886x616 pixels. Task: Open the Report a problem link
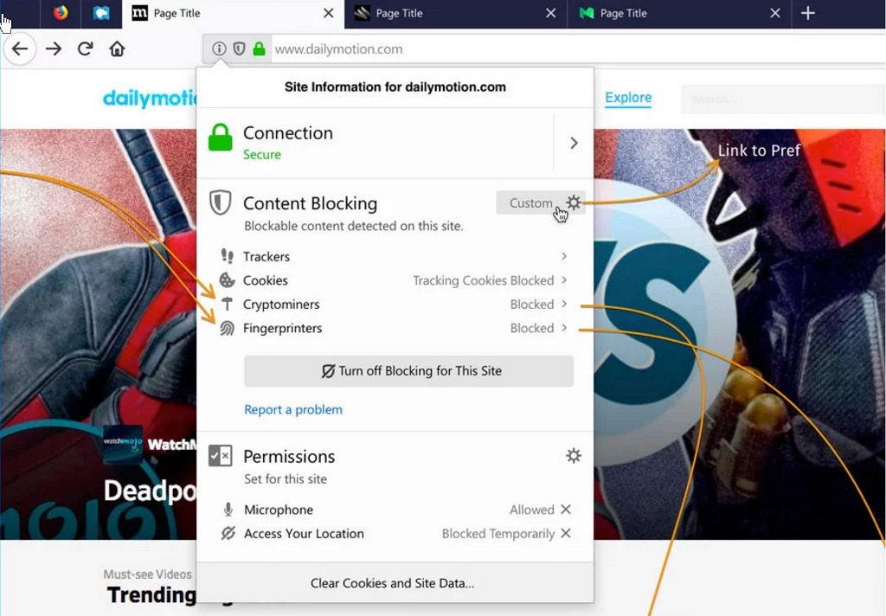293,409
